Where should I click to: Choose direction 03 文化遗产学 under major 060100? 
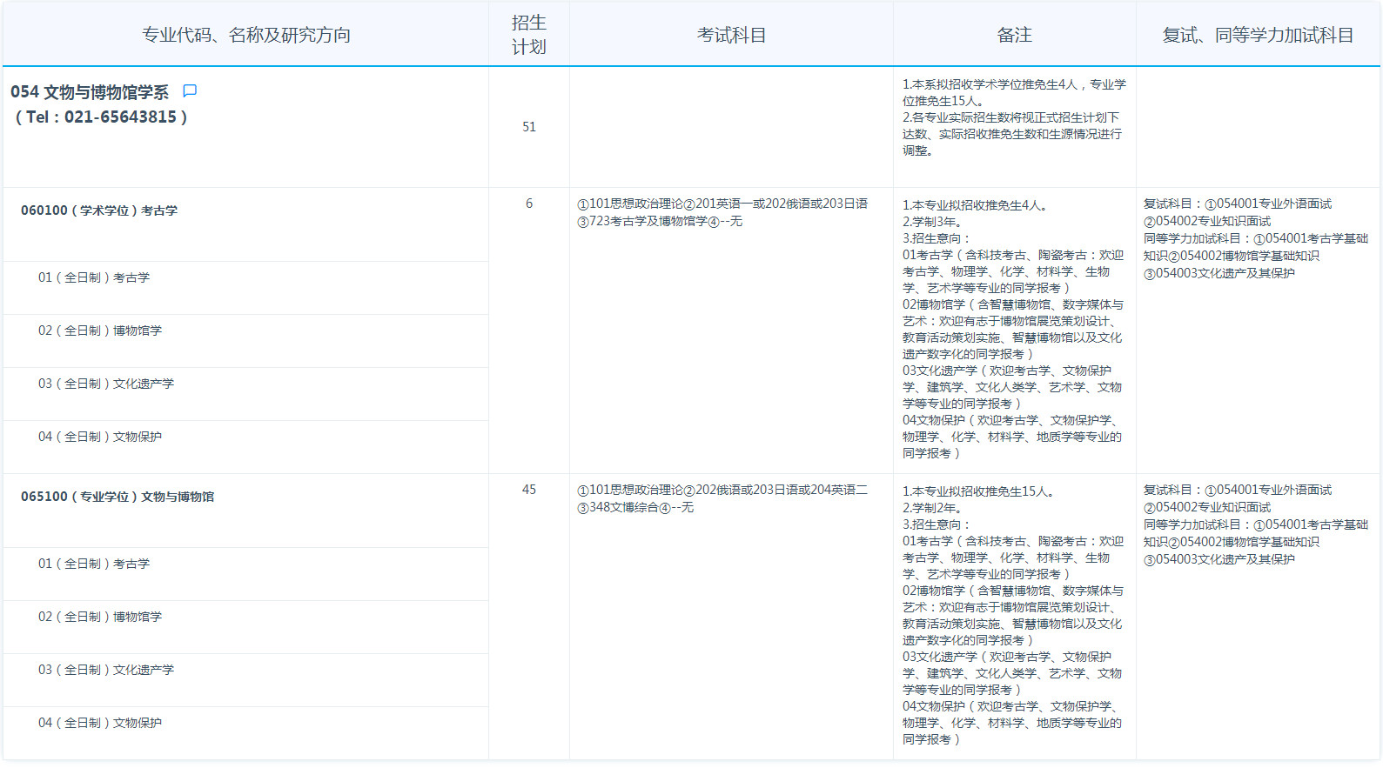click(x=106, y=384)
